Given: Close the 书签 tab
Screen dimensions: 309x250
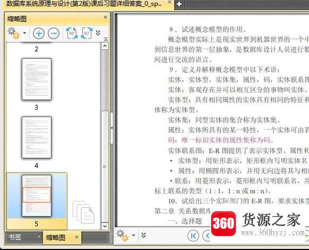Looking at the screenshot, I should click(x=39, y=237).
